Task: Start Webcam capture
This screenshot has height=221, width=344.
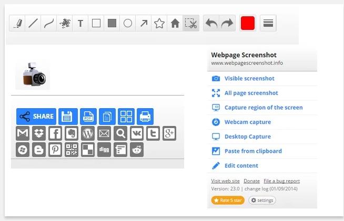Action: tap(262, 122)
